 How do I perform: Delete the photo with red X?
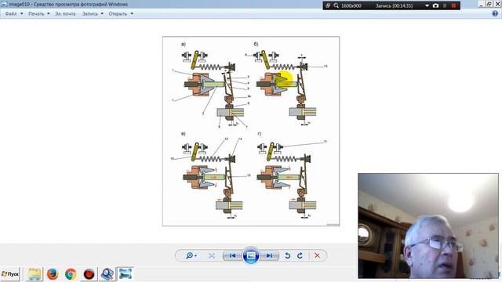317,255
